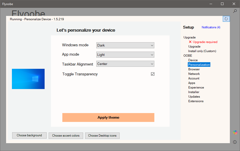Click the Setup heading

[188, 27]
